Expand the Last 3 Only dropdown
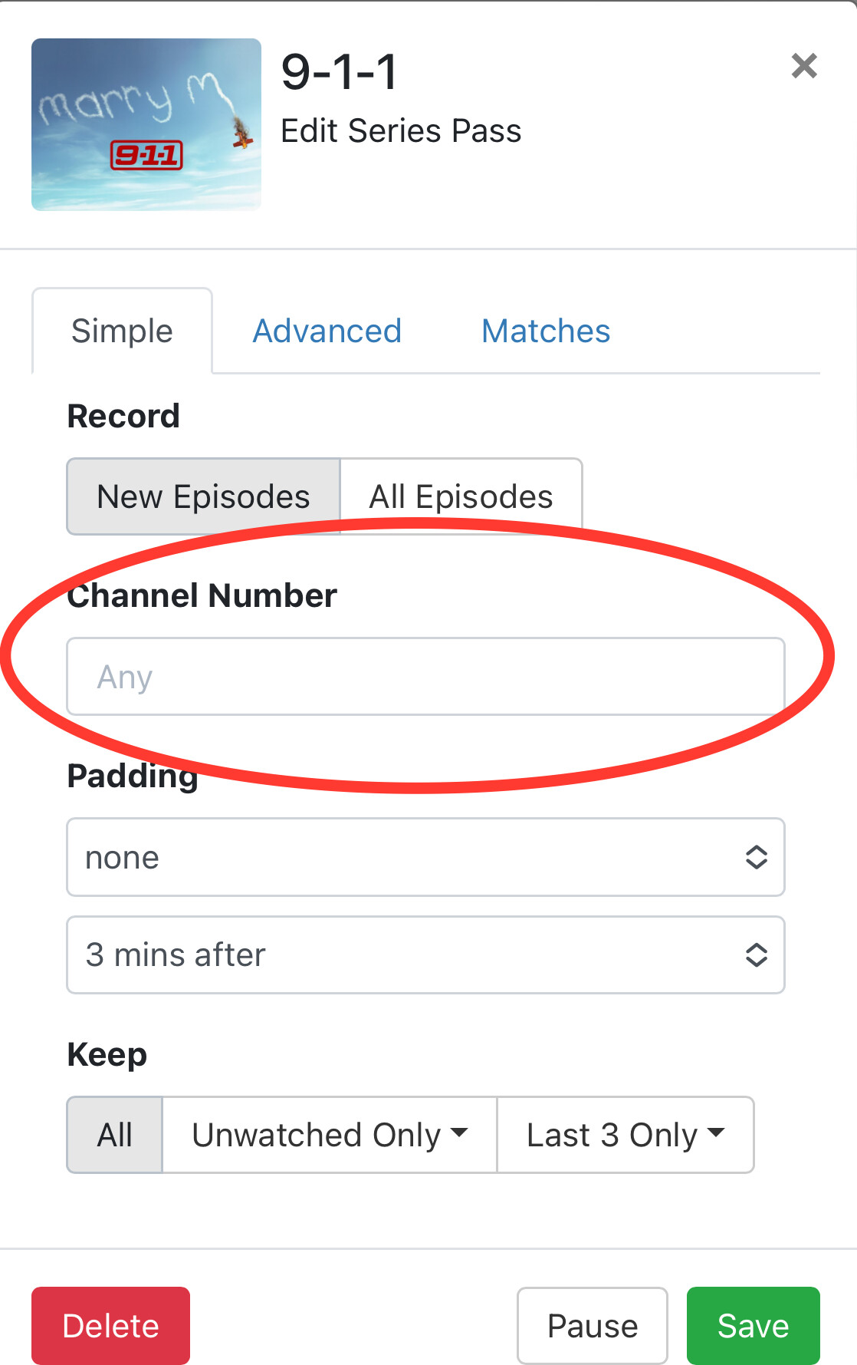 (x=626, y=1135)
